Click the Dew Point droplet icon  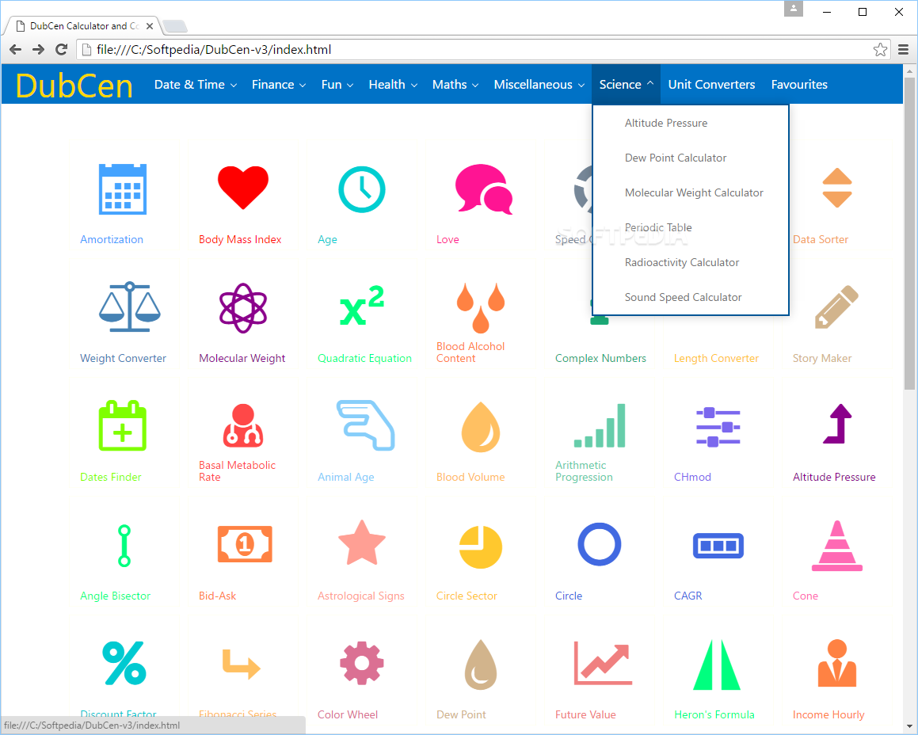[x=481, y=665]
